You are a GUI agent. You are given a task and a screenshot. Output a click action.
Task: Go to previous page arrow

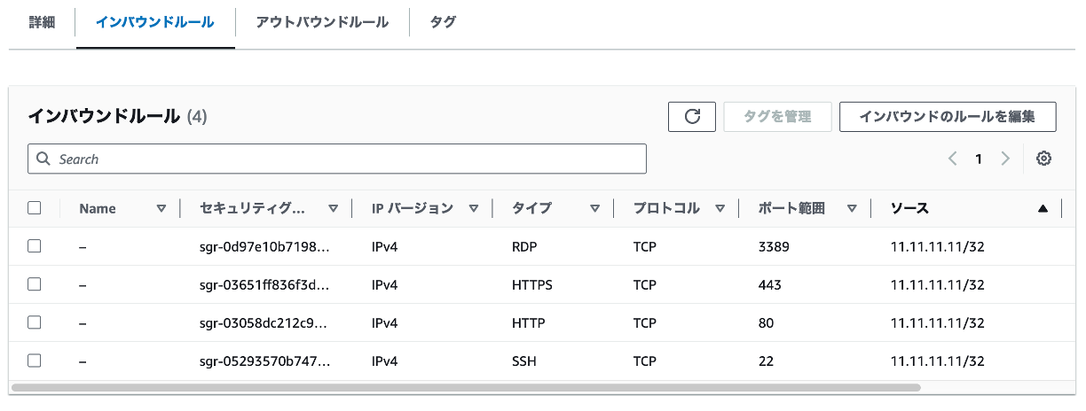tap(952, 159)
